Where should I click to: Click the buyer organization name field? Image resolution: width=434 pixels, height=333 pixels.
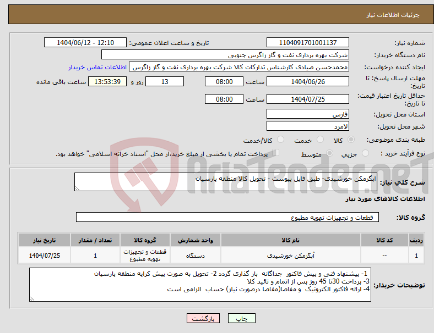[x=225, y=55]
